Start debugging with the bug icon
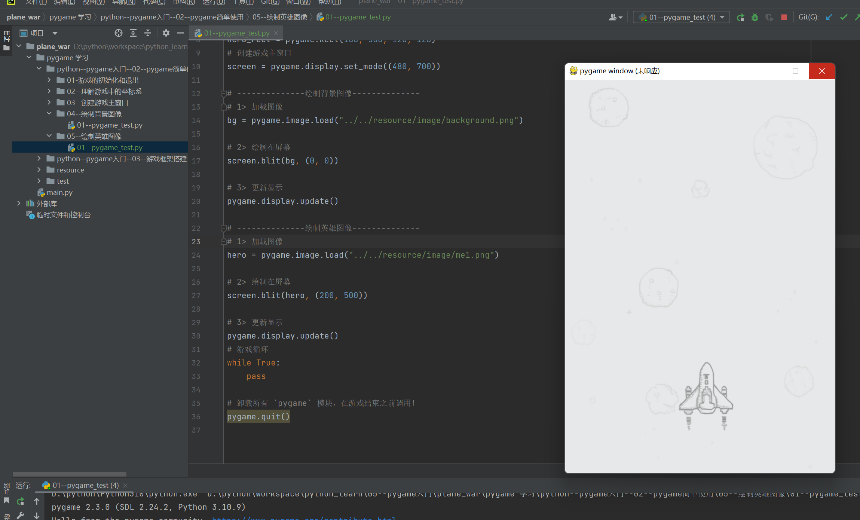860x520 pixels. (x=755, y=17)
